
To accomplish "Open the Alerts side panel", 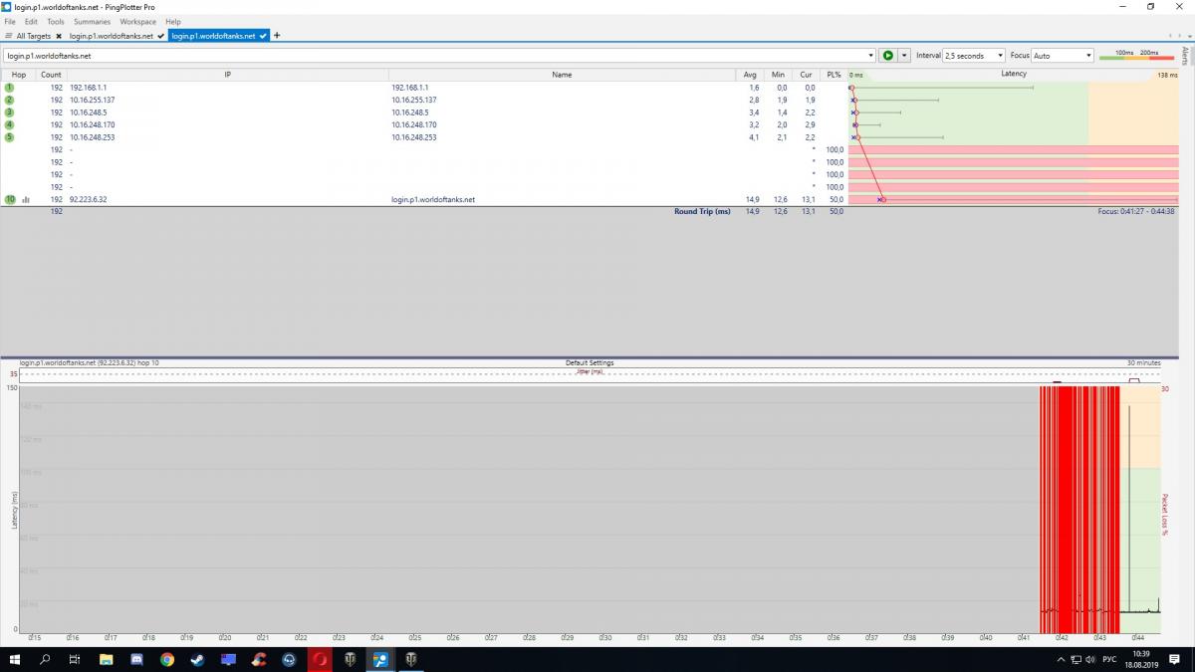I will pos(1185,56).
